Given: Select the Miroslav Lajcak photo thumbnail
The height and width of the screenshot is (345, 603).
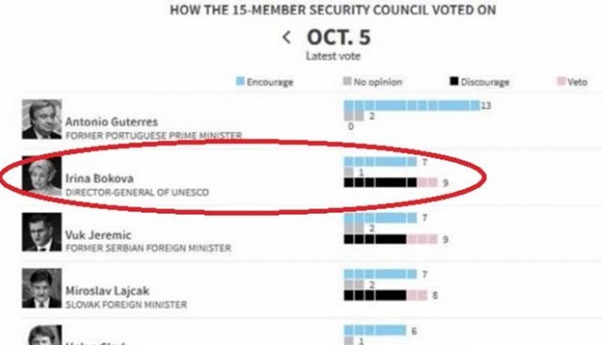Looking at the screenshot, I should (41, 289).
